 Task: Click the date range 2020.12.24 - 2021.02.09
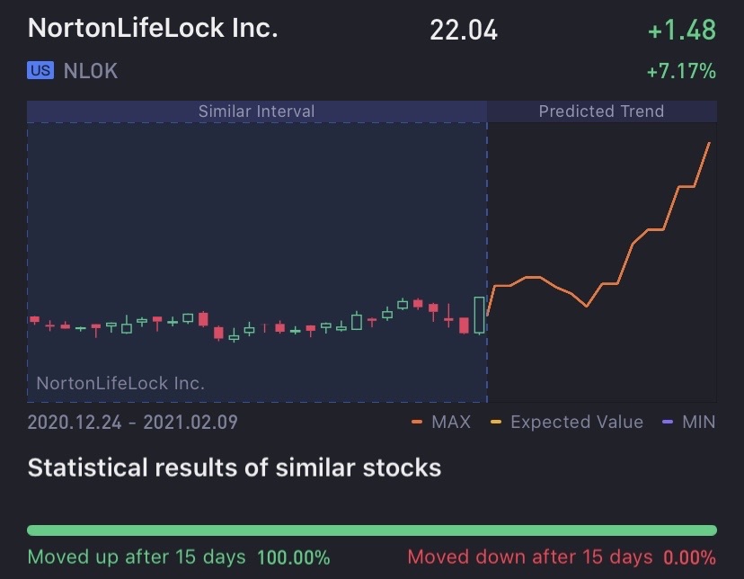pos(133,422)
